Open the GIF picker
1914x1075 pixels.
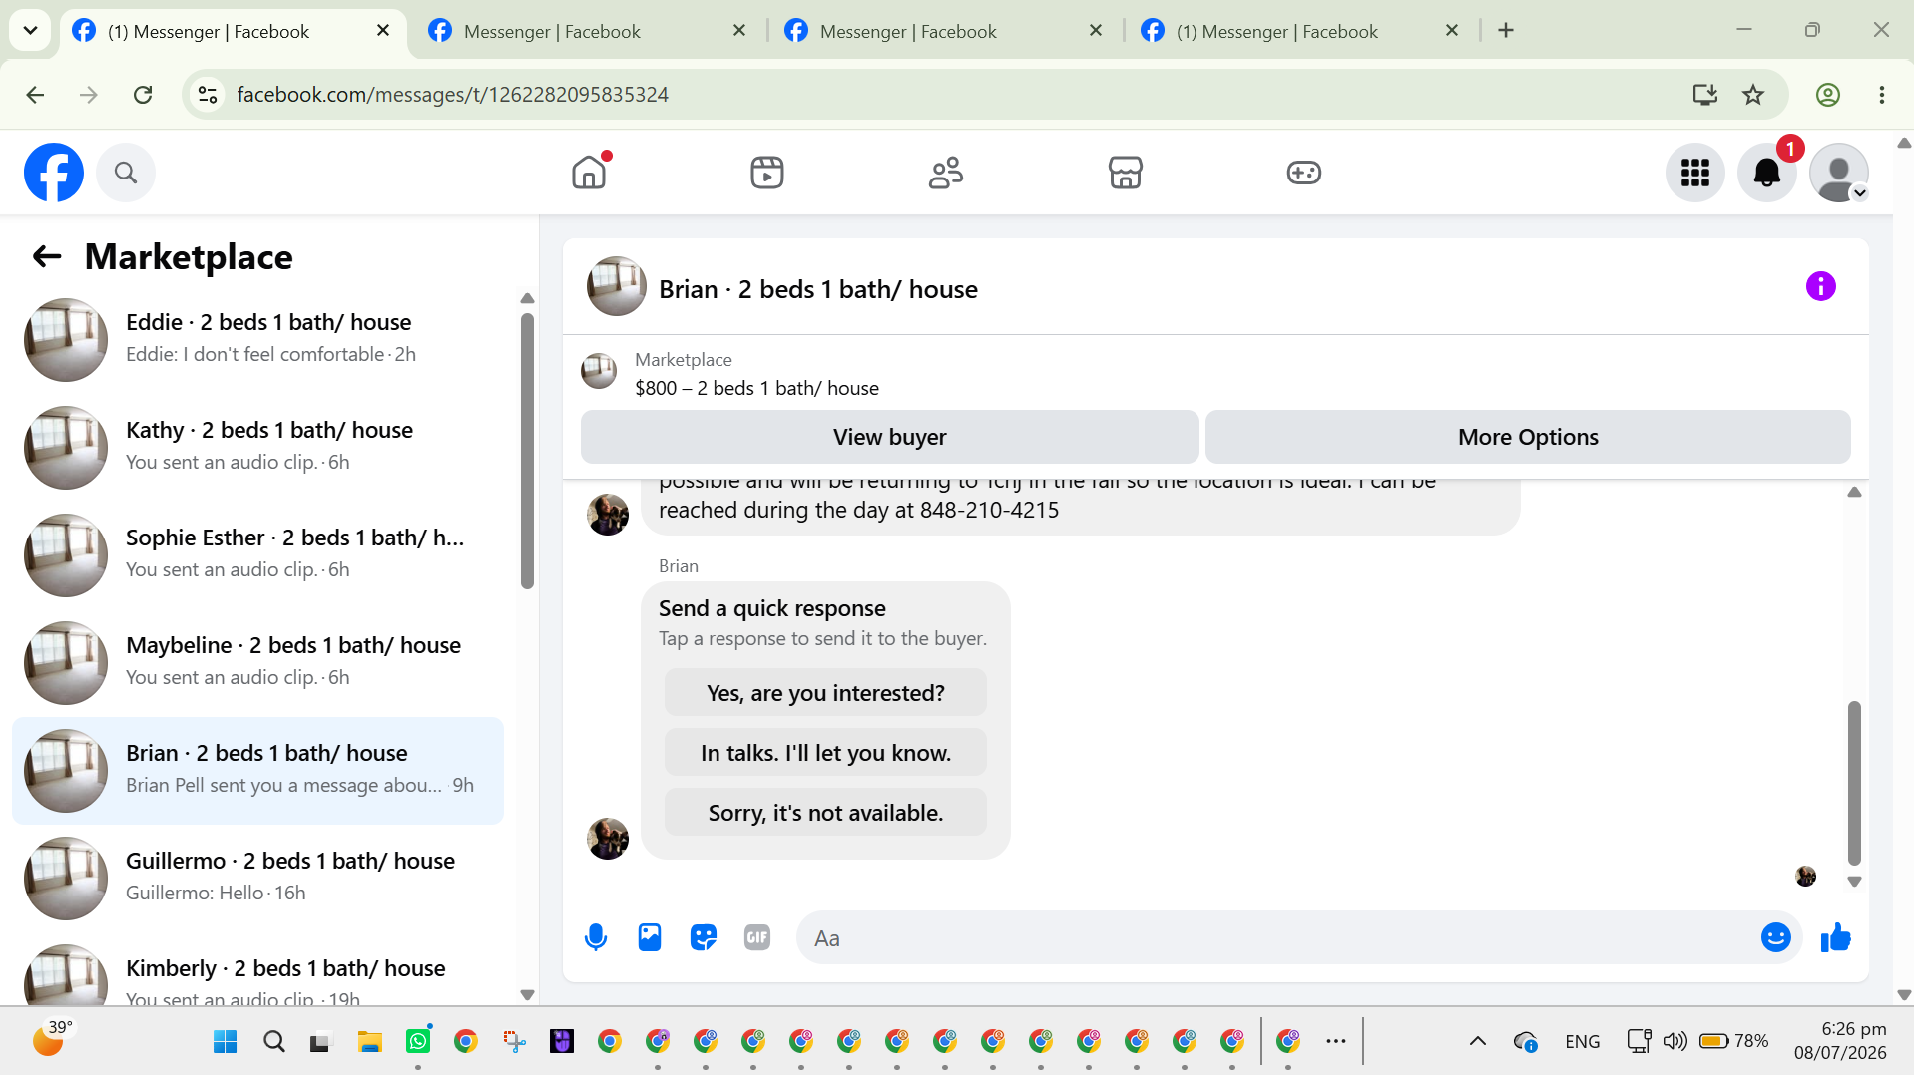coord(757,937)
